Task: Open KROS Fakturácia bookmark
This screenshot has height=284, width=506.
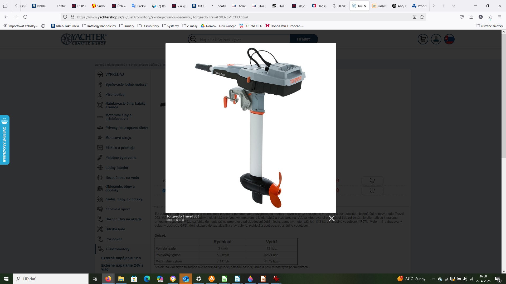Action: pyautogui.click(x=65, y=26)
